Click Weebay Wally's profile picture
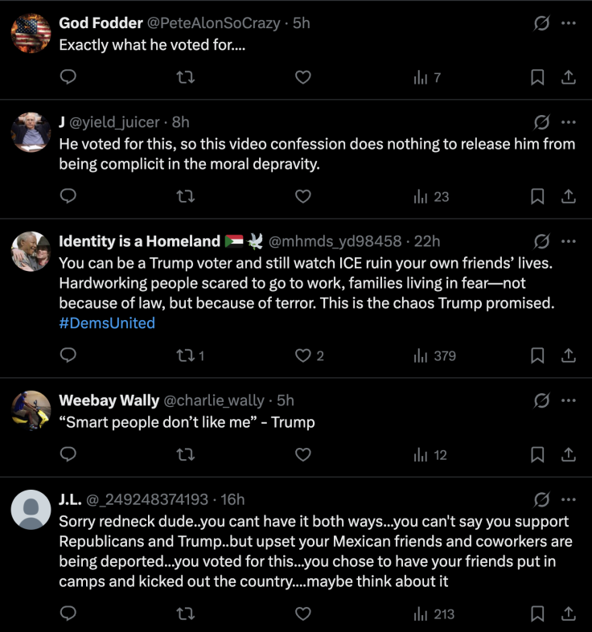 31,410
